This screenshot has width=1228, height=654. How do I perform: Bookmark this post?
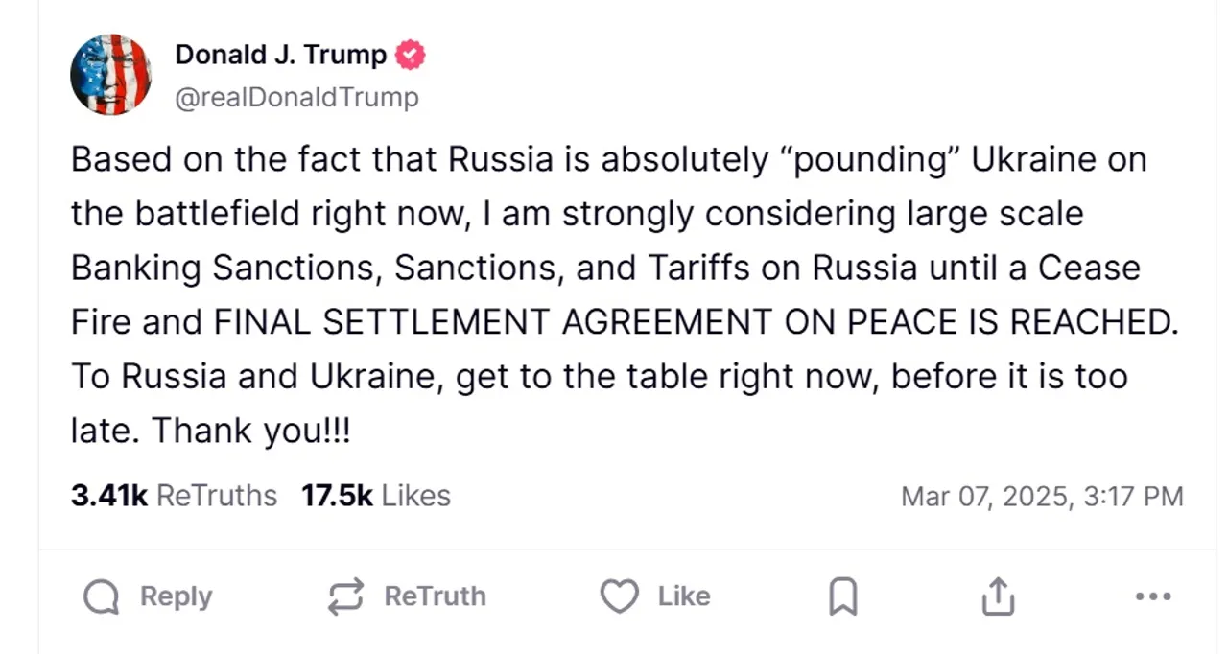coord(842,597)
